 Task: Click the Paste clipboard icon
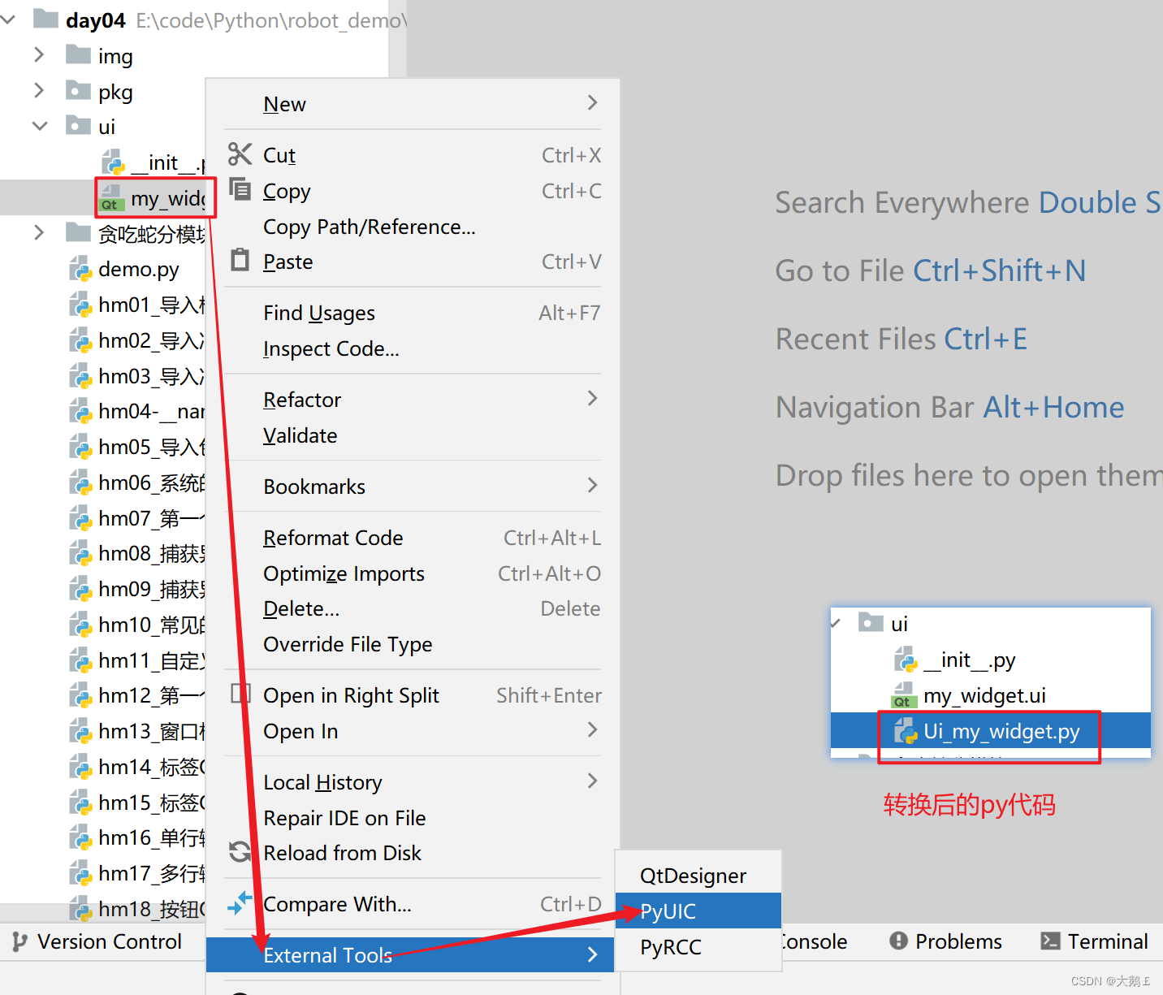240,260
